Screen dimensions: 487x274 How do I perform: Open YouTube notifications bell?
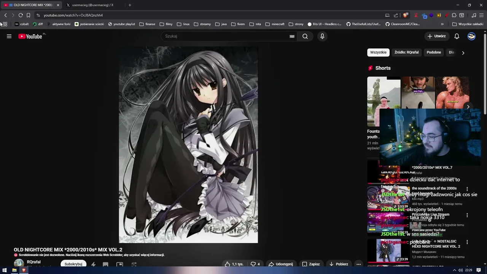(x=457, y=36)
